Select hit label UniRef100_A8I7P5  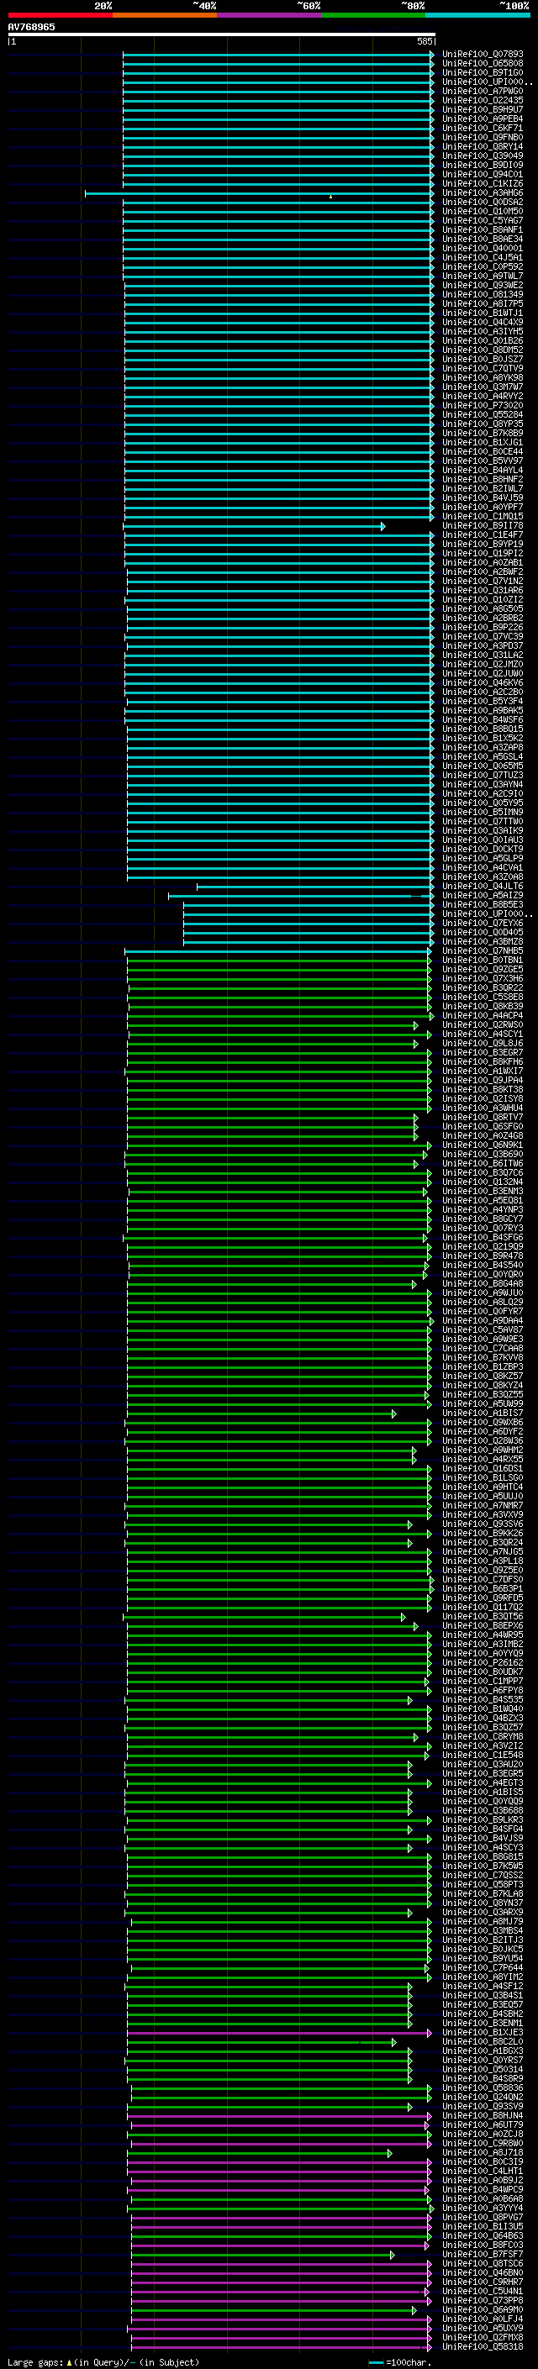tap(483, 303)
